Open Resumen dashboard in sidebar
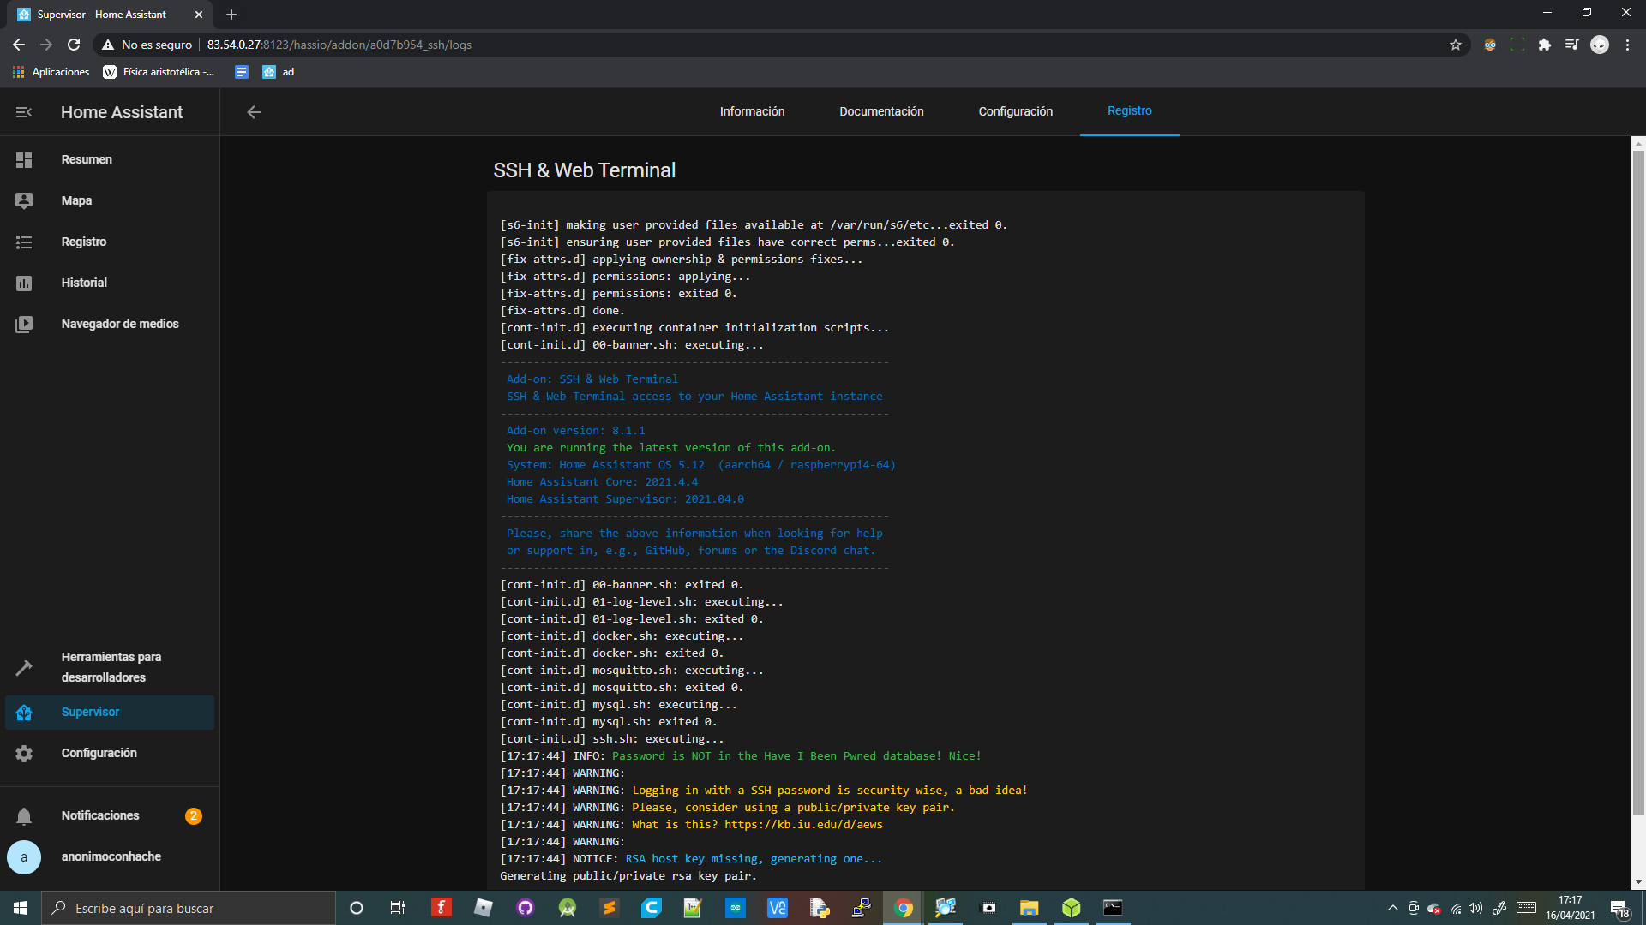Image resolution: width=1646 pixels, height=925 pixels. 86,159
